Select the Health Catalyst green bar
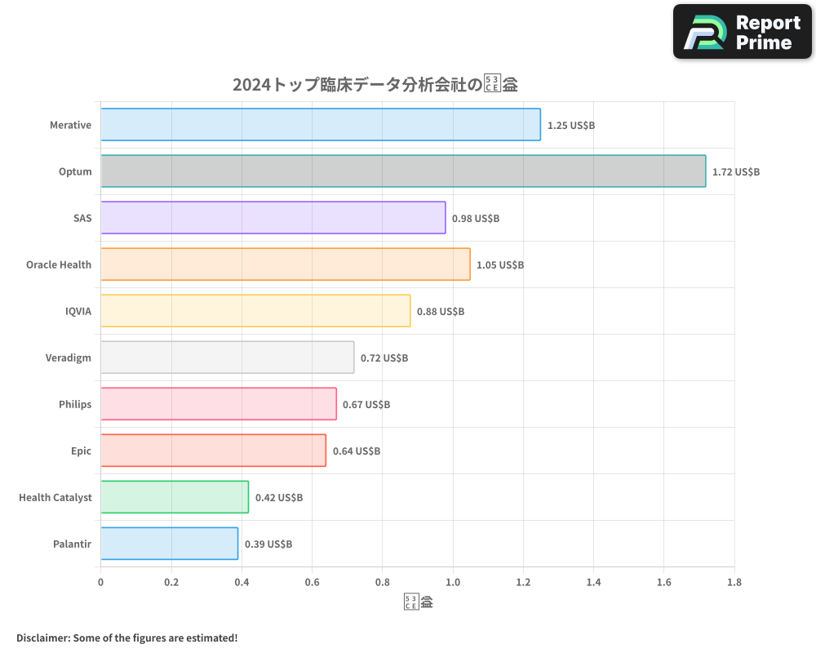Screen dimensions: 816x653 coord(174,497)
